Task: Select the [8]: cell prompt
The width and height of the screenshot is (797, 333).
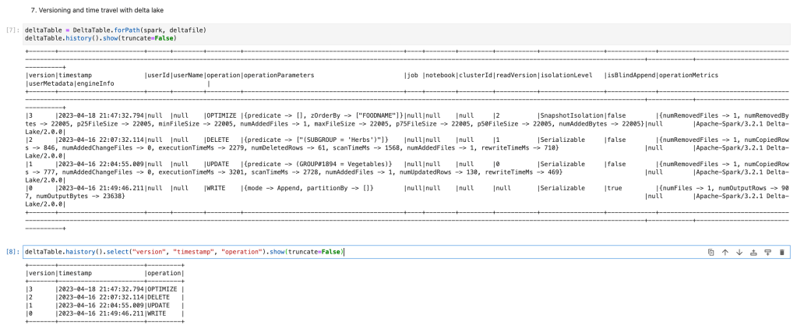Action: pos(12,252)
